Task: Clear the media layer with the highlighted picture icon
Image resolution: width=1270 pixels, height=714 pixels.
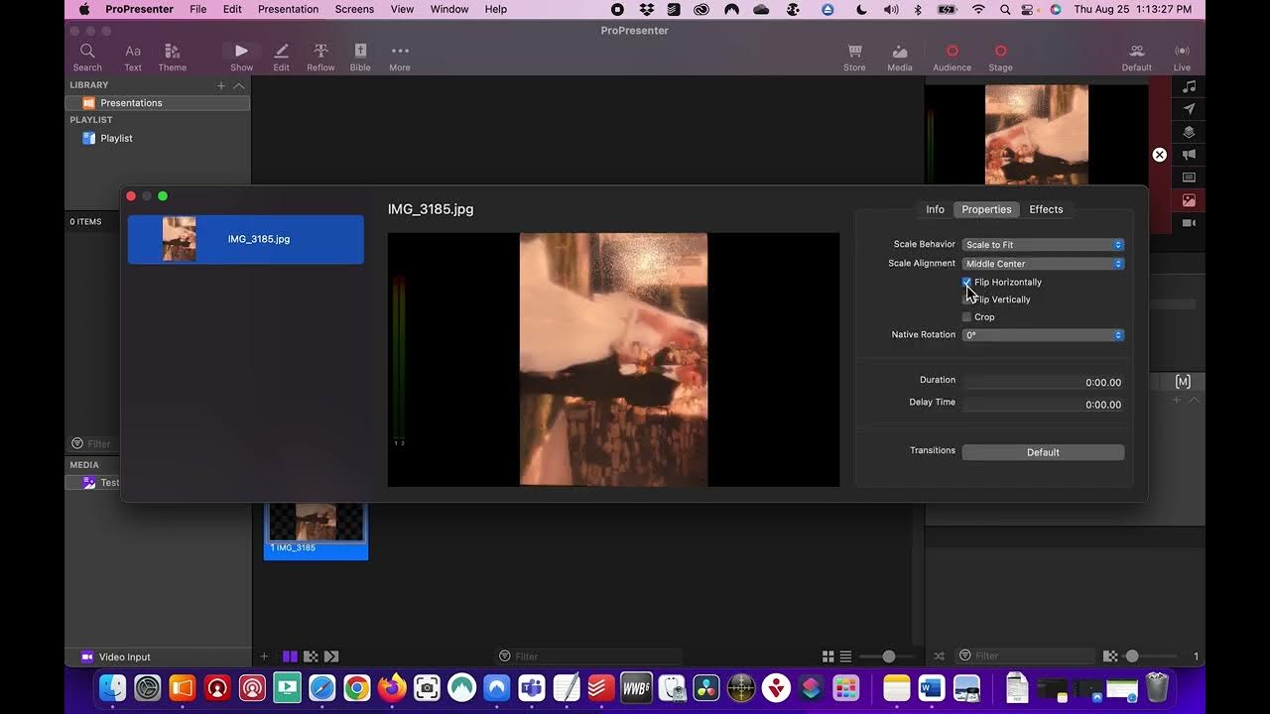Action: (x=1190, y=200)
